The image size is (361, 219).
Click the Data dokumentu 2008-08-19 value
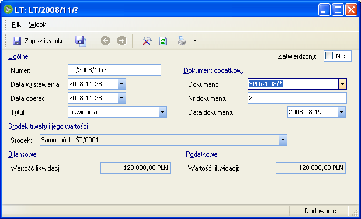pos(306,112)
